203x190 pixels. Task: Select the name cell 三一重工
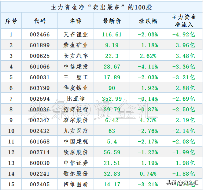(x=76, y=77)
